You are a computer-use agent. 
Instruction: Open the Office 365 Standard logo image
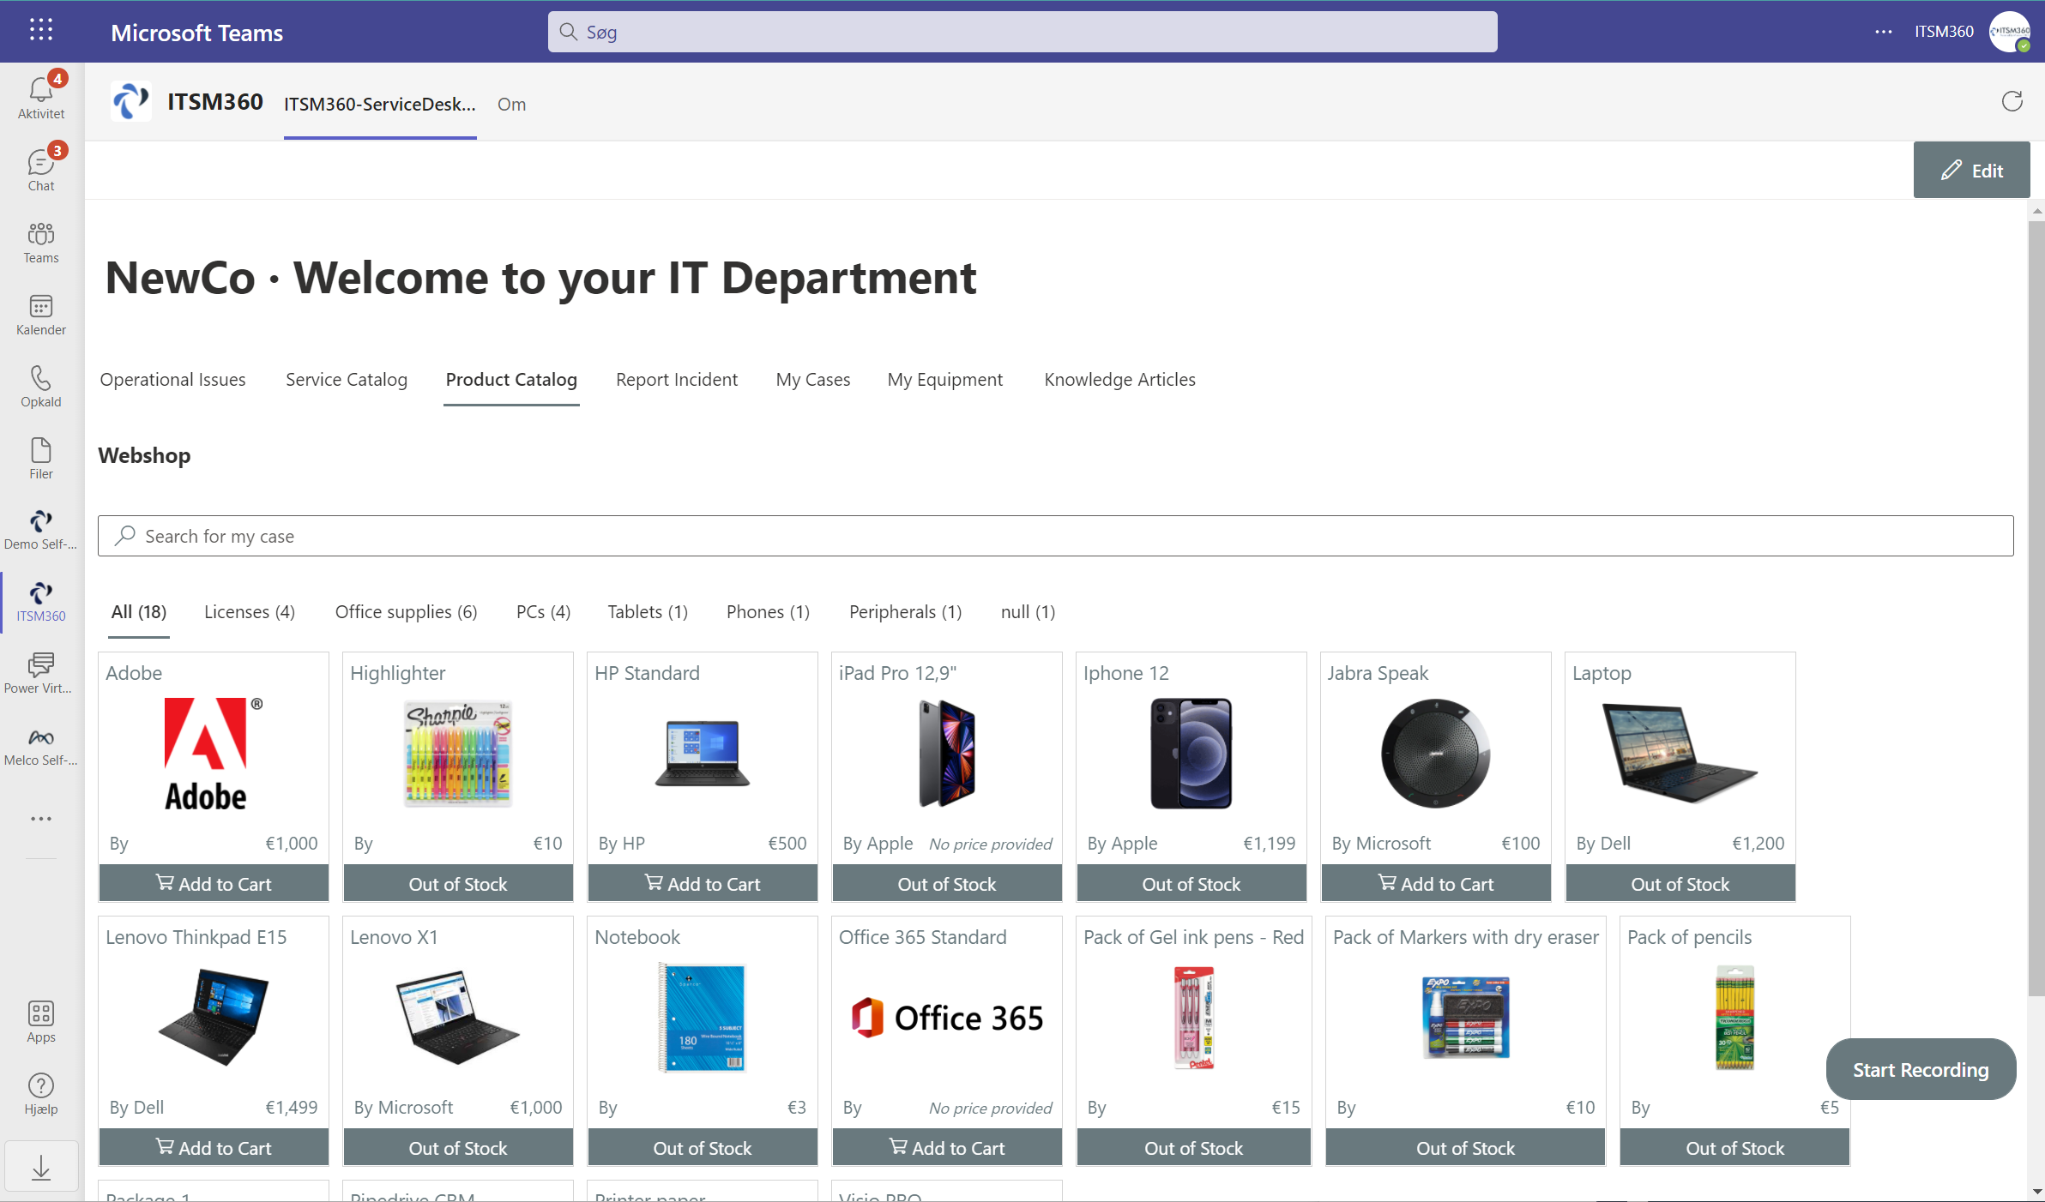[x=946, y=1018]
